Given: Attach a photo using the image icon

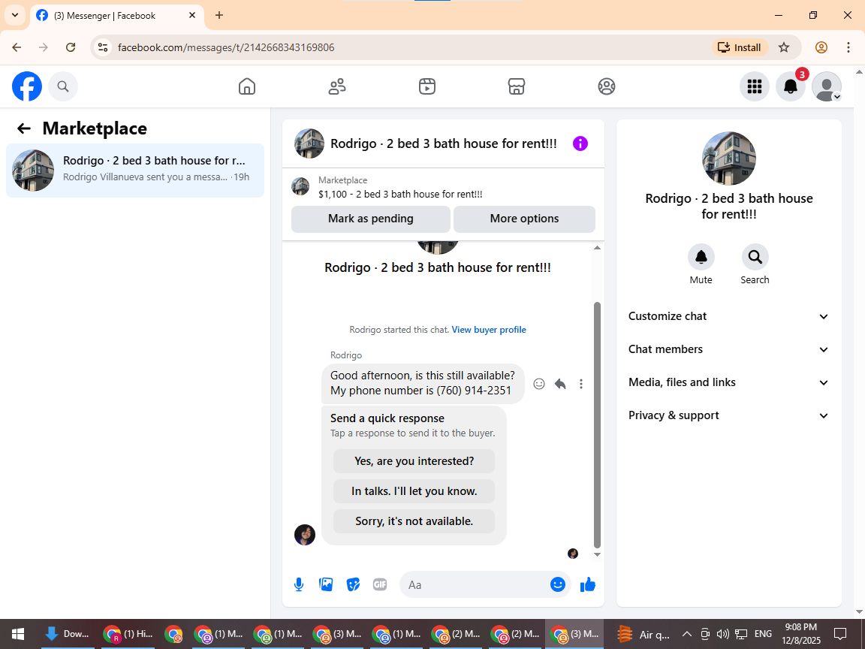Looking at the screenshot, I should (x=325, y=584).
